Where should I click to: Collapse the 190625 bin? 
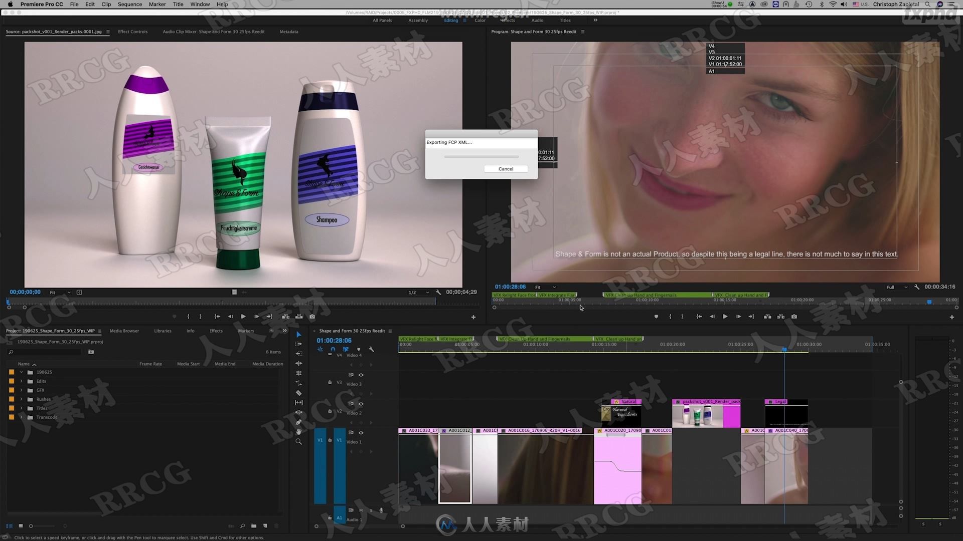(x=21, y=372)
